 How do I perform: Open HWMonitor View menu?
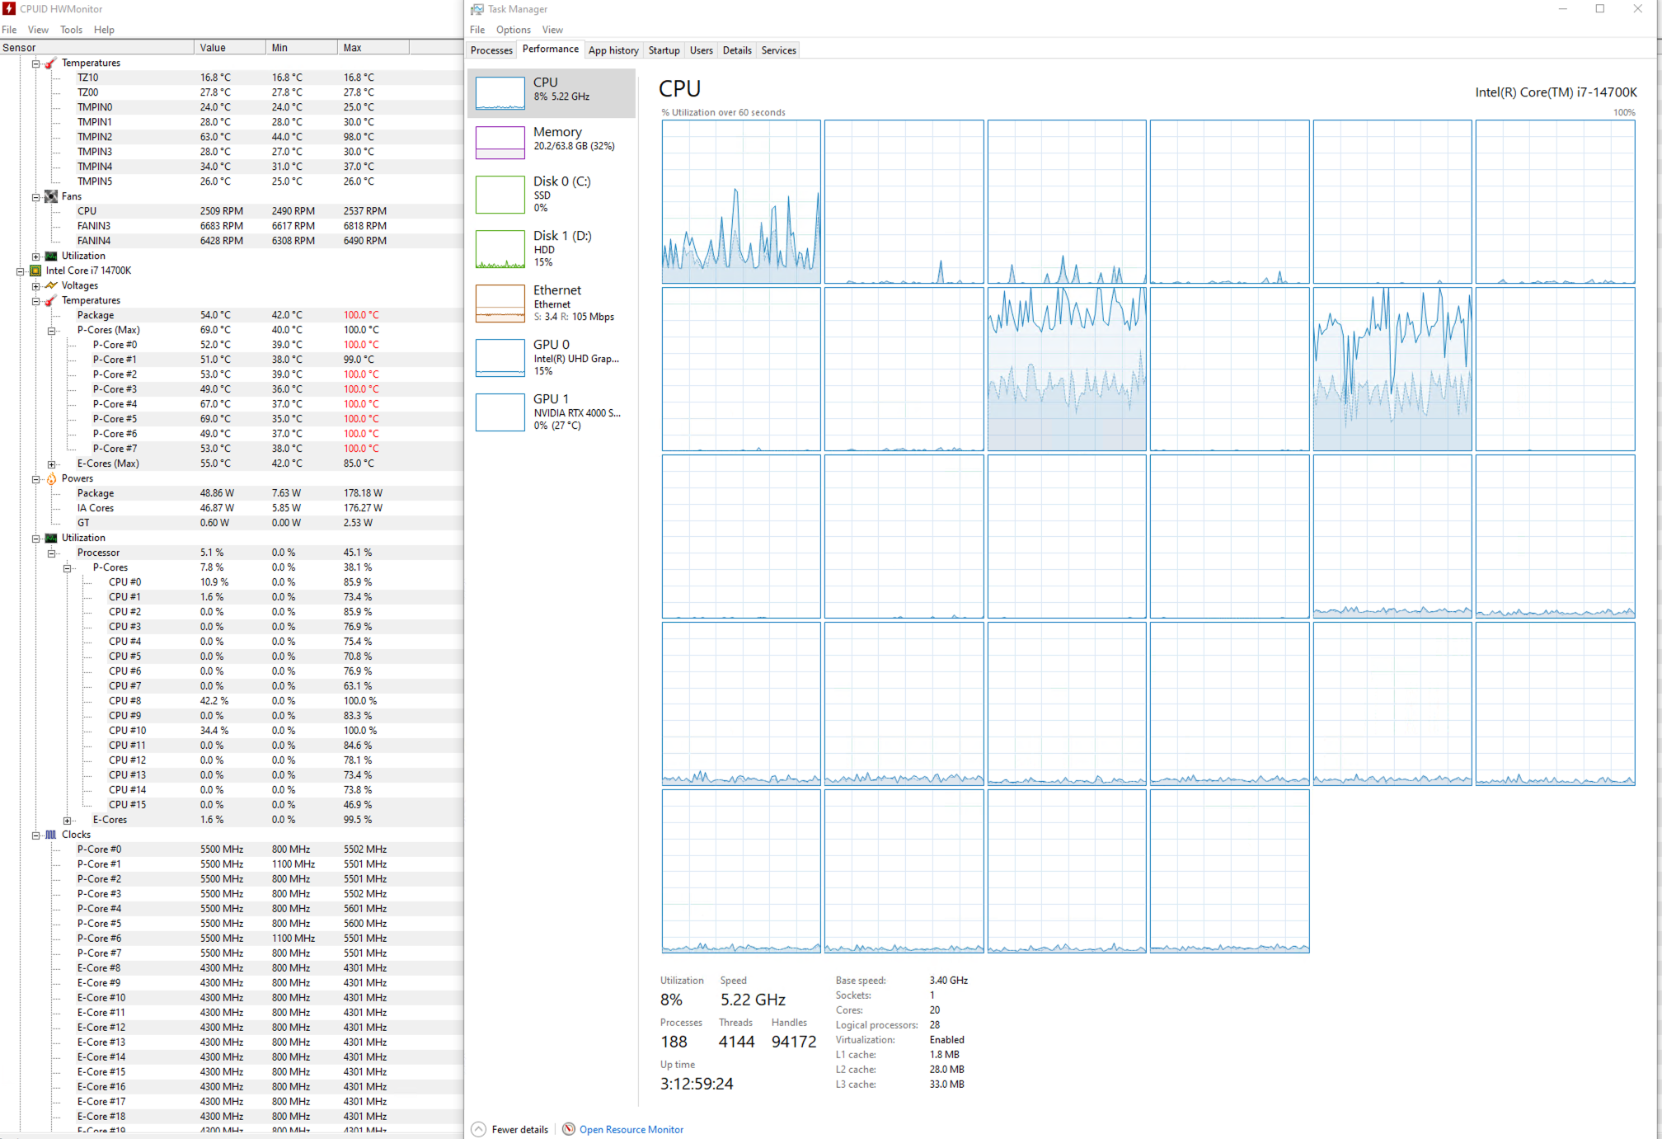tap(38, 30)
